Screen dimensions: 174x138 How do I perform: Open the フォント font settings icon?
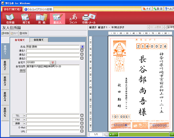point(73,18)
